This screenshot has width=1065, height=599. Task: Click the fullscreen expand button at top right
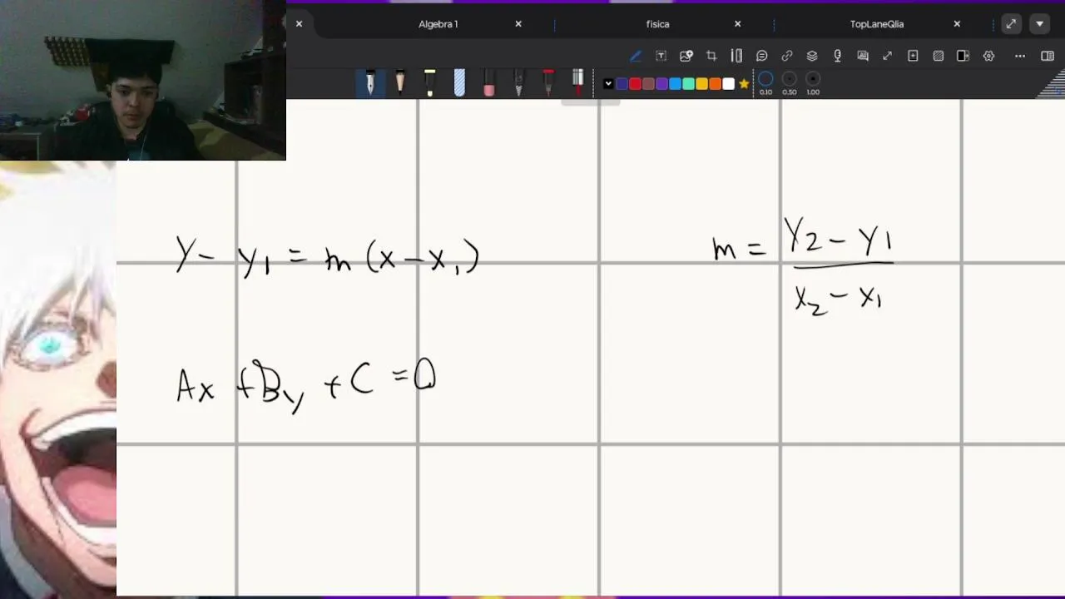1011,24
